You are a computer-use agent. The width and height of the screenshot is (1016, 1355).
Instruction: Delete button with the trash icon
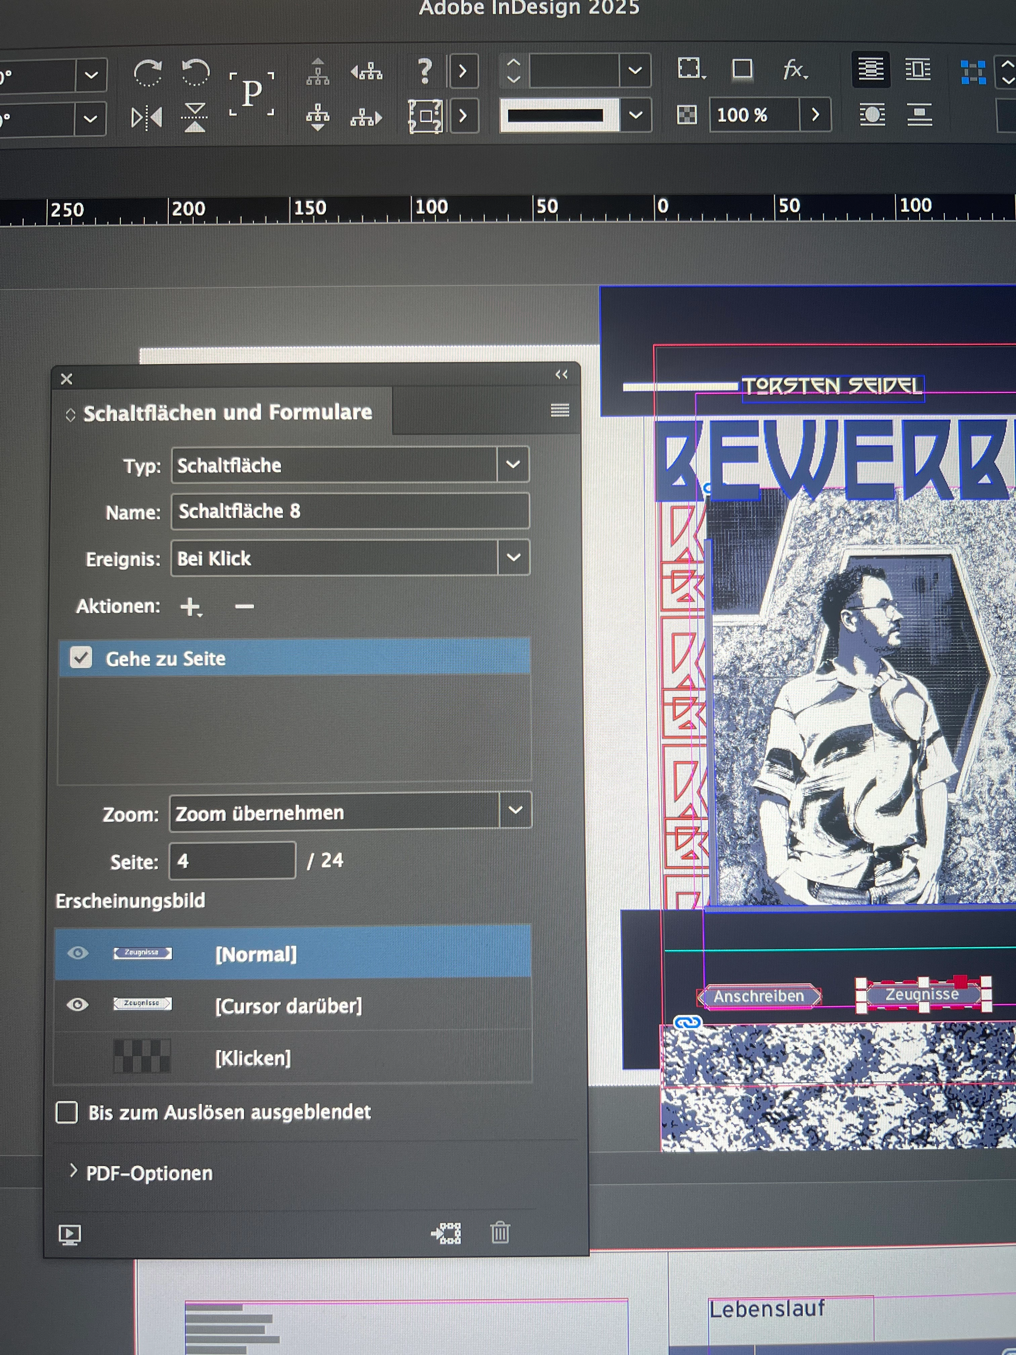point(500,1232)
